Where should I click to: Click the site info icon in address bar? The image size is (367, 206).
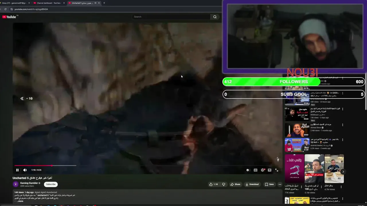tap(11, 9)
